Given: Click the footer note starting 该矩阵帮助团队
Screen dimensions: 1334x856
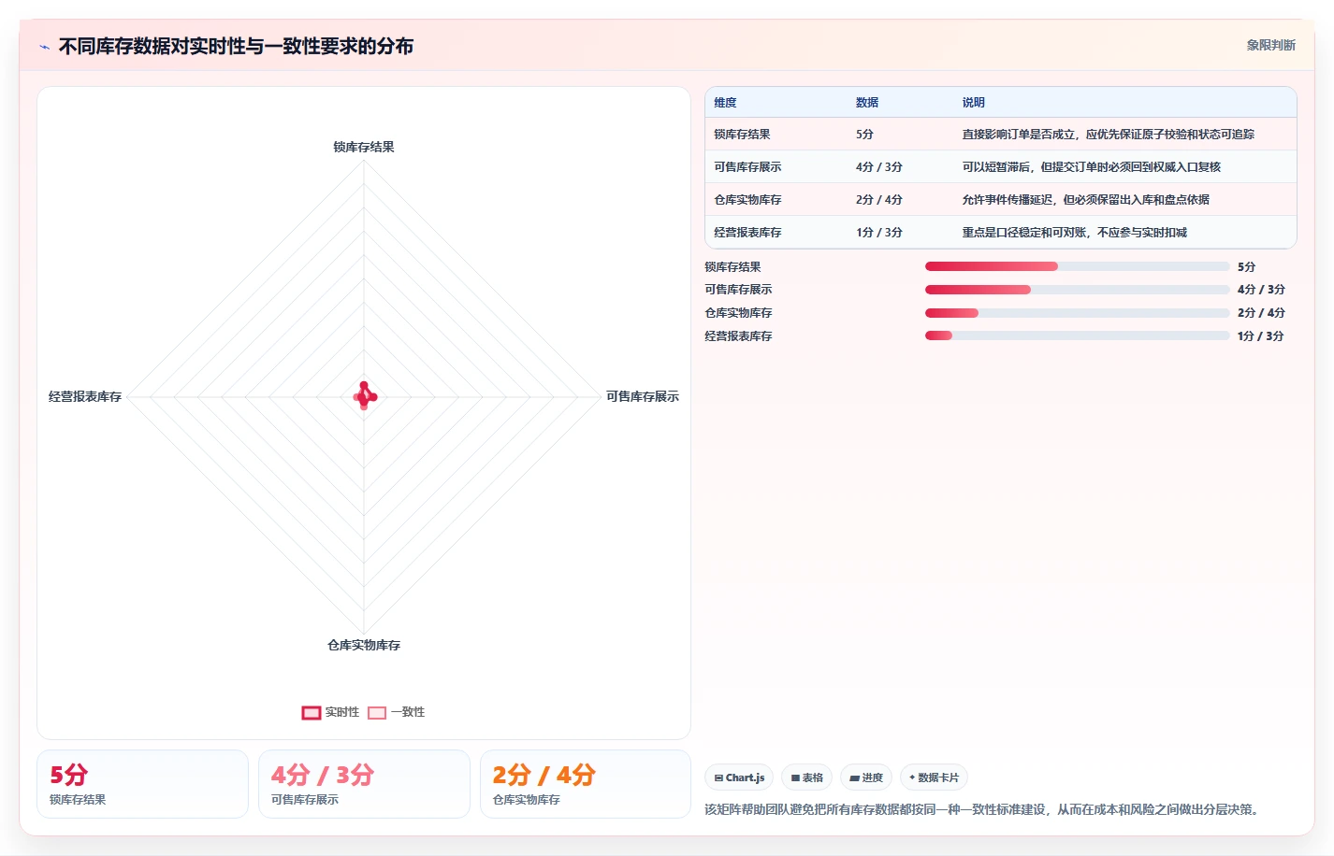Looking at the screenshot, I should pyautogui.click(x=984, y=809).
